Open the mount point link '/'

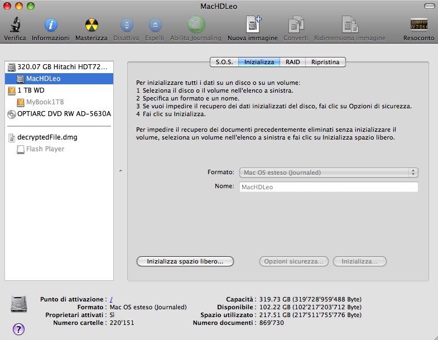(111, 299)
